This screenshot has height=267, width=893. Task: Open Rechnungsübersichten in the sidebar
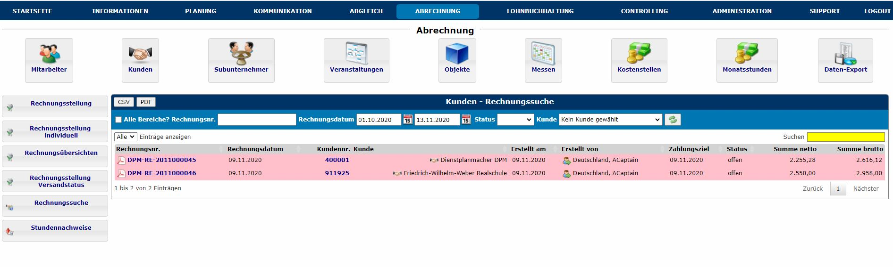tap(61, 153)
